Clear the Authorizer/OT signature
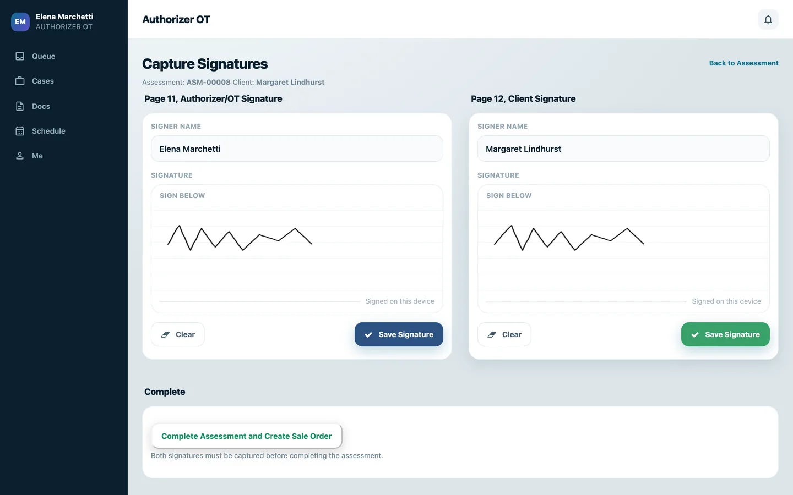 click(178, 334)
